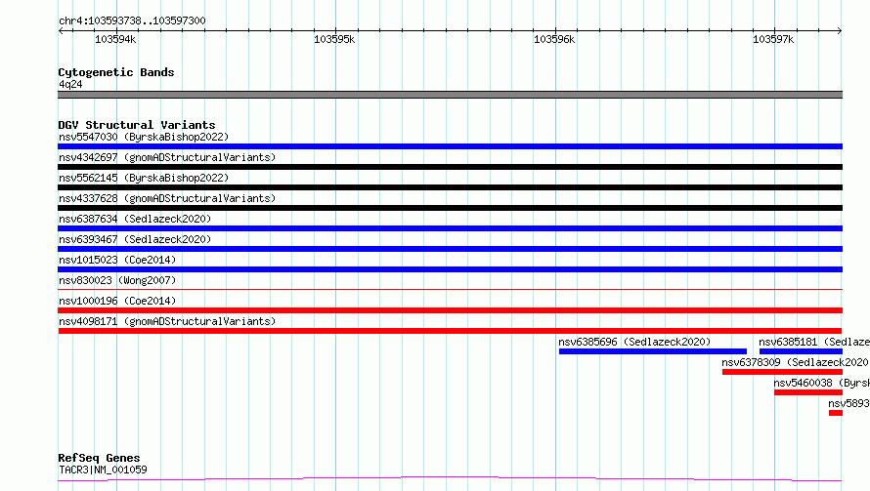Click the 103595k ruler position
This screenshot has height=491, width=870.
(x=334, y=39)
